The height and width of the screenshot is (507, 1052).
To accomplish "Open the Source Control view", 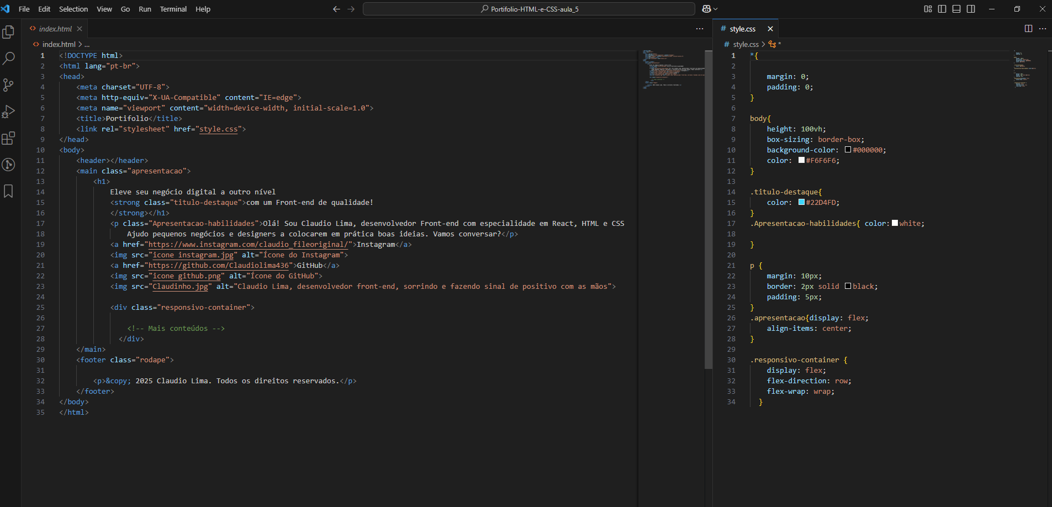I will pos(8,84).
